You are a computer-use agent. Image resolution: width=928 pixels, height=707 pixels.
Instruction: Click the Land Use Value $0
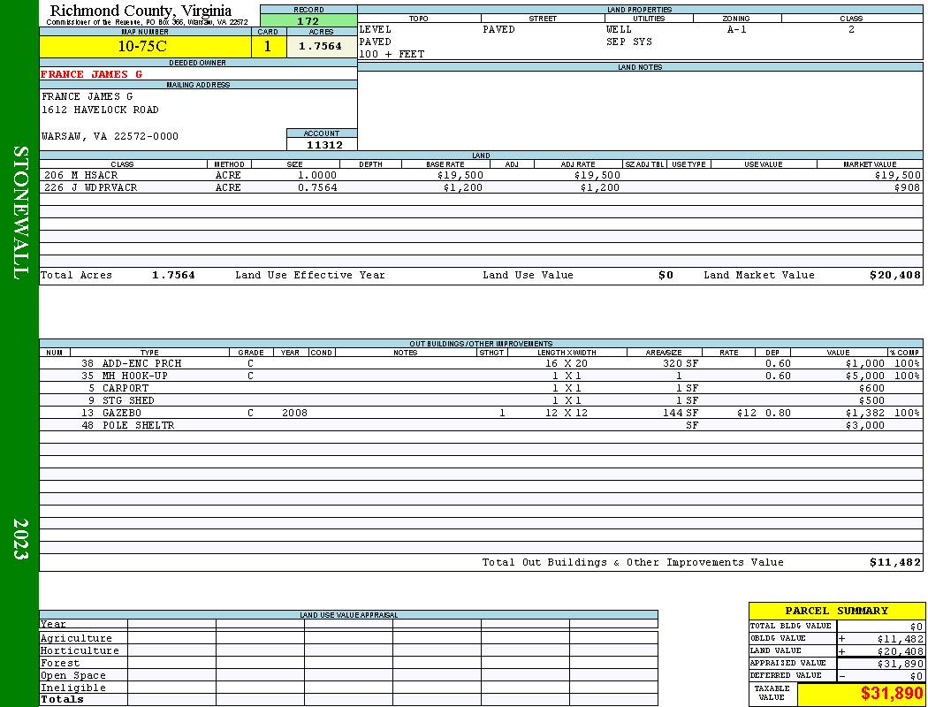tap(666, 275)
